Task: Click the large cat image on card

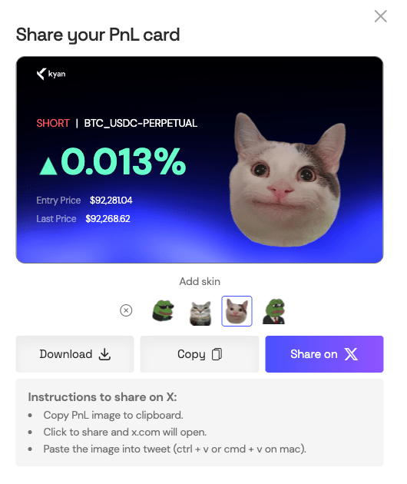Action: [x=287, y=180]
